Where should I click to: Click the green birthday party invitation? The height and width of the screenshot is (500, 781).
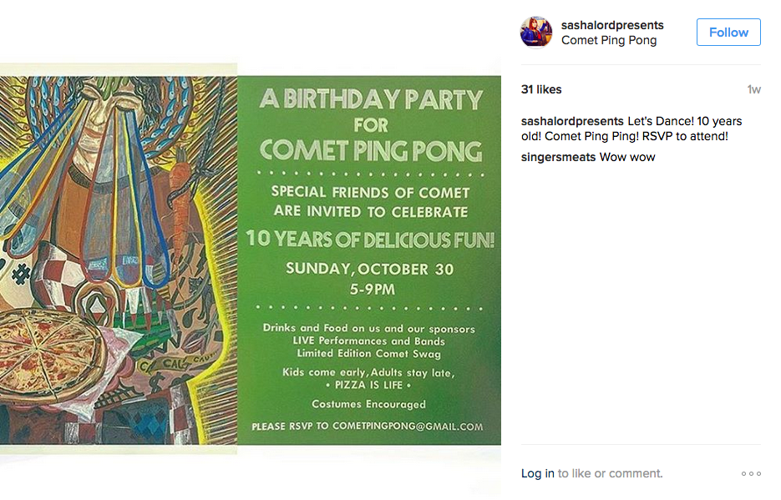[369, 260]
